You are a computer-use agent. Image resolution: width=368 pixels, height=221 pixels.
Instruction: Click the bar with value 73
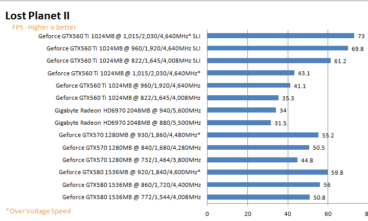tap(281, 36)
